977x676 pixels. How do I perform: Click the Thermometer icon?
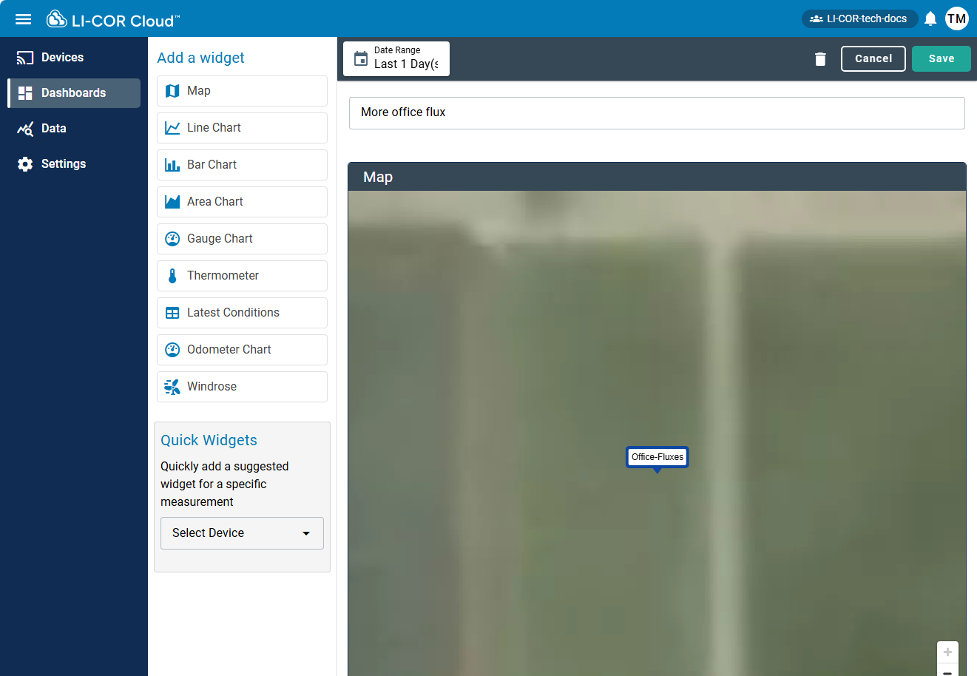point(172,276)
